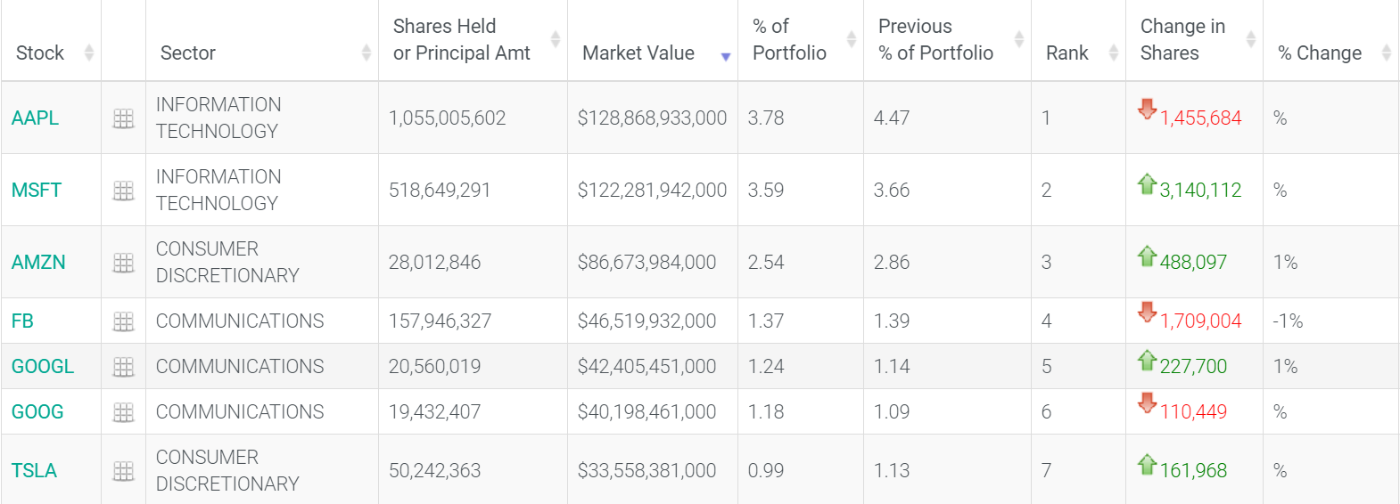The image size is (1400, 504).
Task: Click the grid icon in the GOOG row
Action: (x=123, y=412)
